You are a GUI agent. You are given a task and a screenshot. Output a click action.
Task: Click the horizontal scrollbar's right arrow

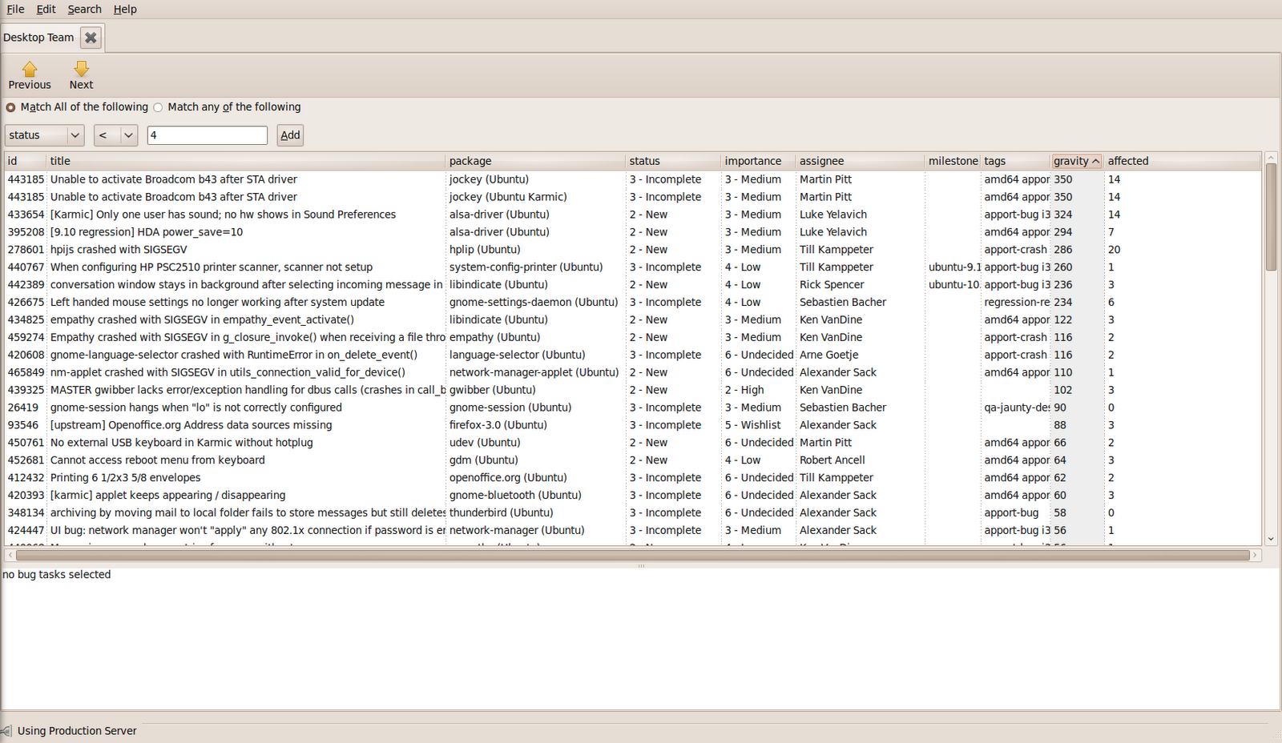[1256, 555]
